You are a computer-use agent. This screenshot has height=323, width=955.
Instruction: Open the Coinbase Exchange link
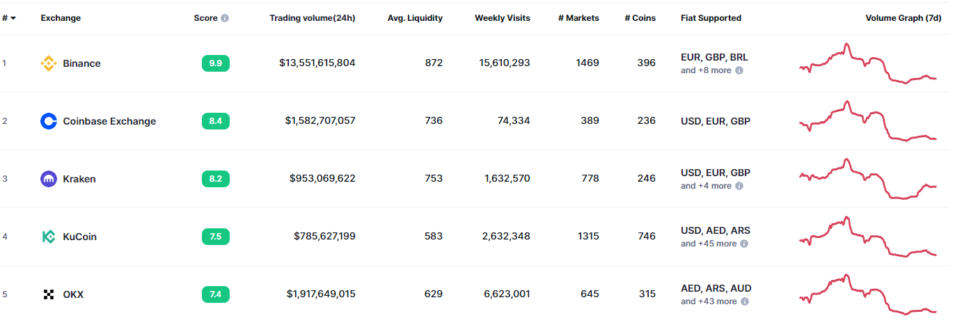[x=109, y=121]
